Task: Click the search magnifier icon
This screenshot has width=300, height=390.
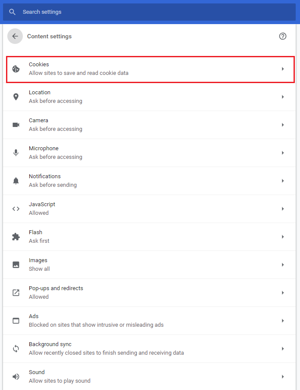Action: (x=12, y=12)
